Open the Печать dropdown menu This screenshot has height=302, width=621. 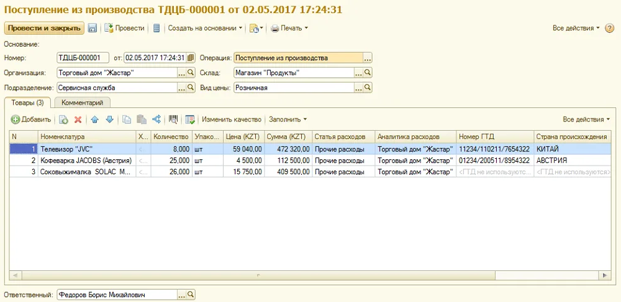point(289,28)
